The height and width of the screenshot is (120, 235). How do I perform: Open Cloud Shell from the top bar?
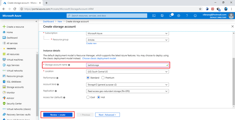click(154, 16)
